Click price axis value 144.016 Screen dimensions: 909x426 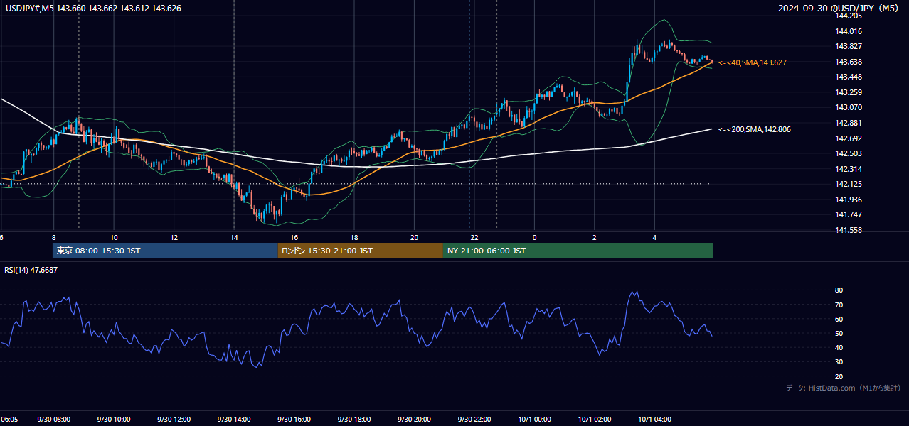(x=849, y=31)
